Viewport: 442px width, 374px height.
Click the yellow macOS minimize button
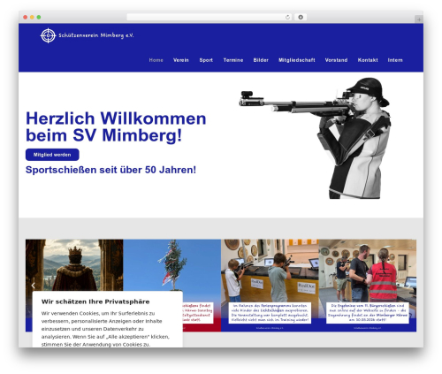pos(32,18)
